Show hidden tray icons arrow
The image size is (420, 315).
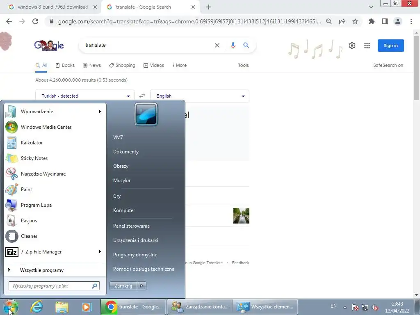[x=345, y=307]
